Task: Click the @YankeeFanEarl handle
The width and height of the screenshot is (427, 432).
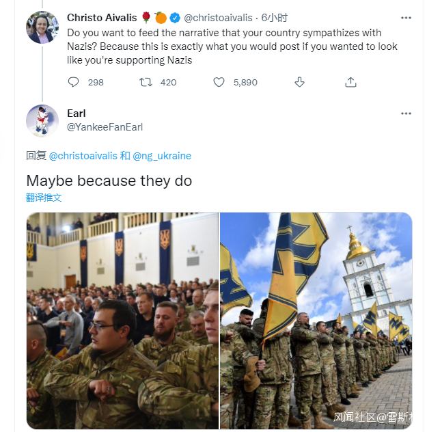Action: 105,127
